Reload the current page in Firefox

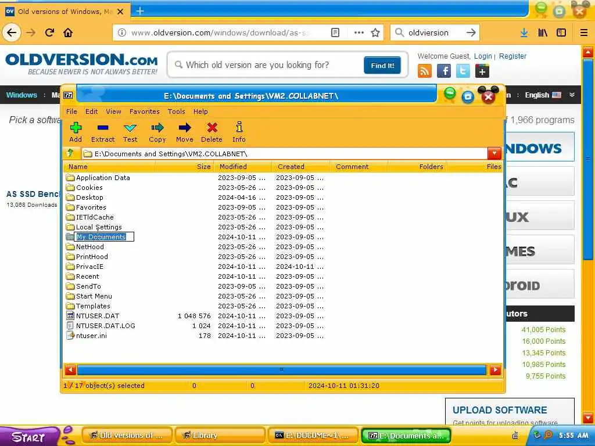50,33
